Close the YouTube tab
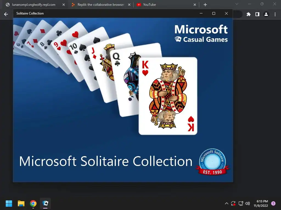The image size is (281, 210). click(x=195, y=5)
